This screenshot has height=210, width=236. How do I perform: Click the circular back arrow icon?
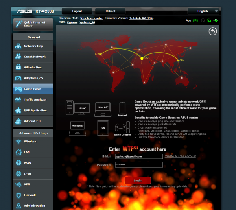click(213, 31)
